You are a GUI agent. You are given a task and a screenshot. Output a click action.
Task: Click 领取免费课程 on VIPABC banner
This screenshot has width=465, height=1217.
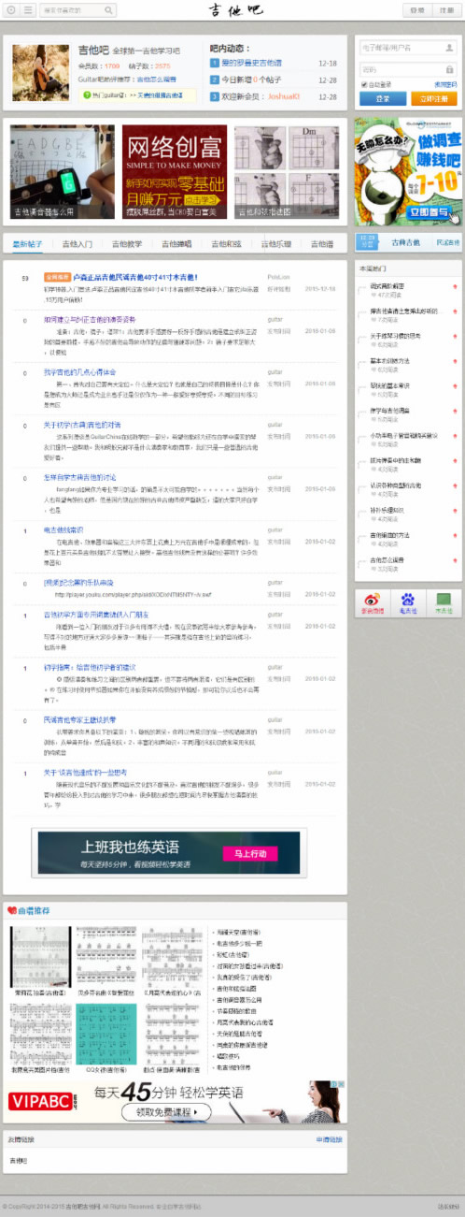click(x=168, y=1112)
